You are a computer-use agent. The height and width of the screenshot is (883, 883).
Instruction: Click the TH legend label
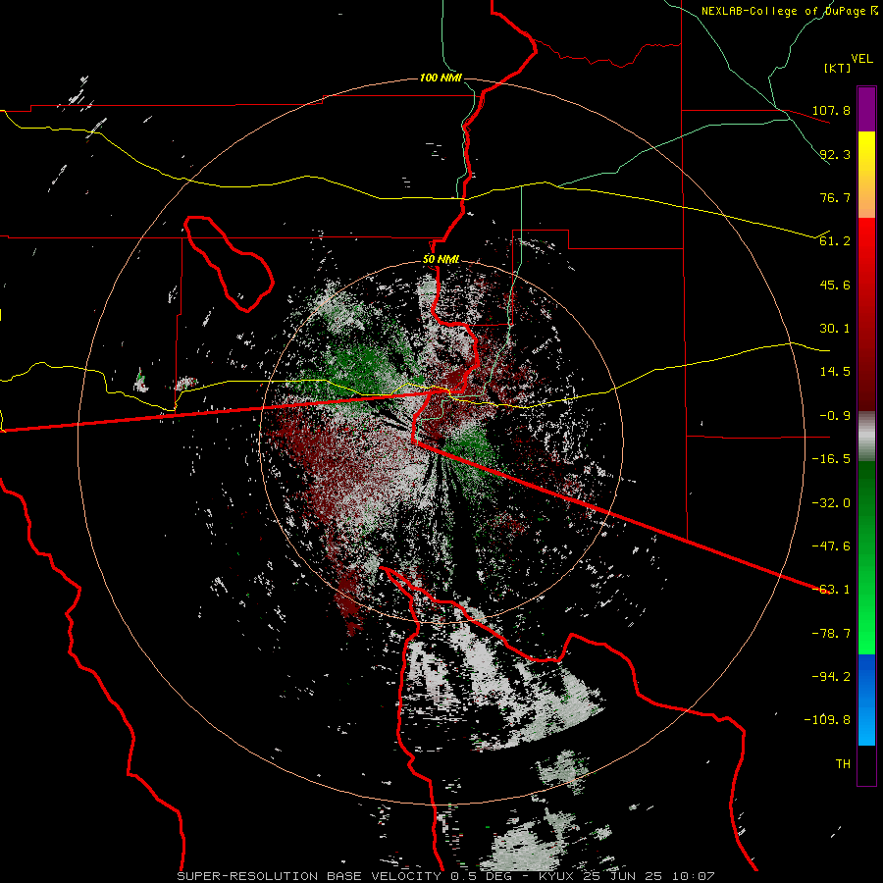coord(843,764)
